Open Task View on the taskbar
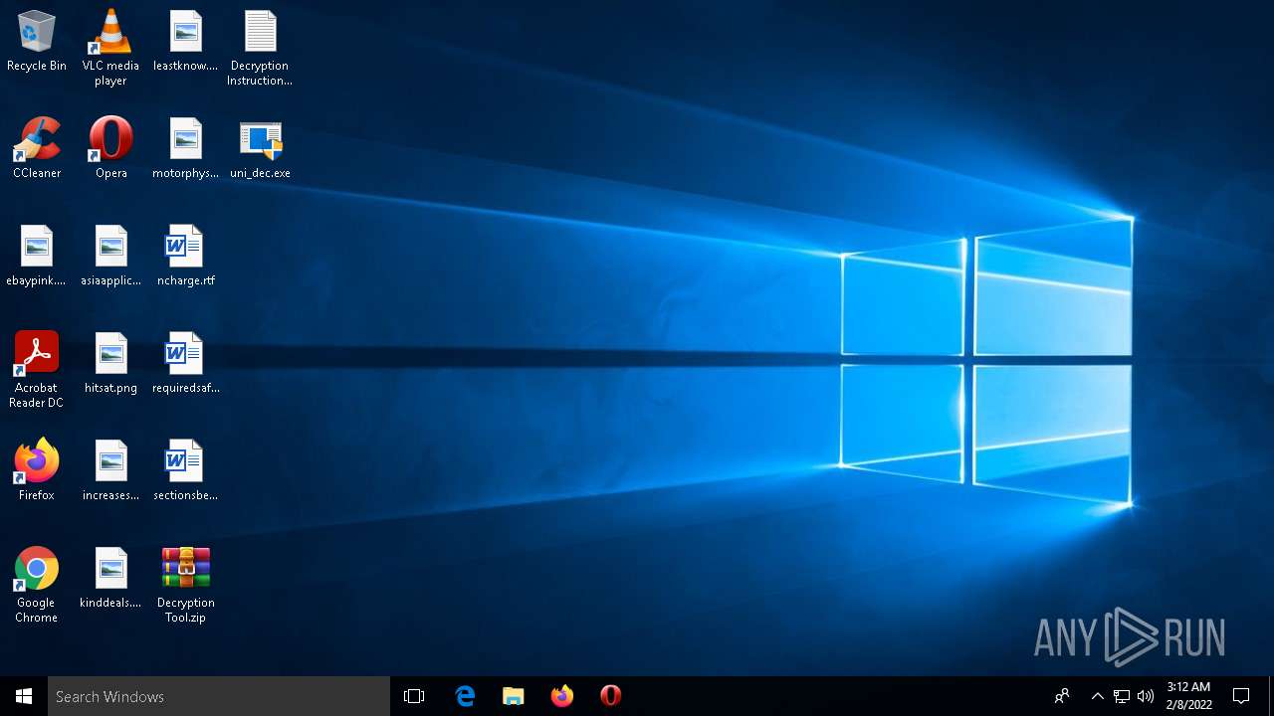 tap(414, 696)
